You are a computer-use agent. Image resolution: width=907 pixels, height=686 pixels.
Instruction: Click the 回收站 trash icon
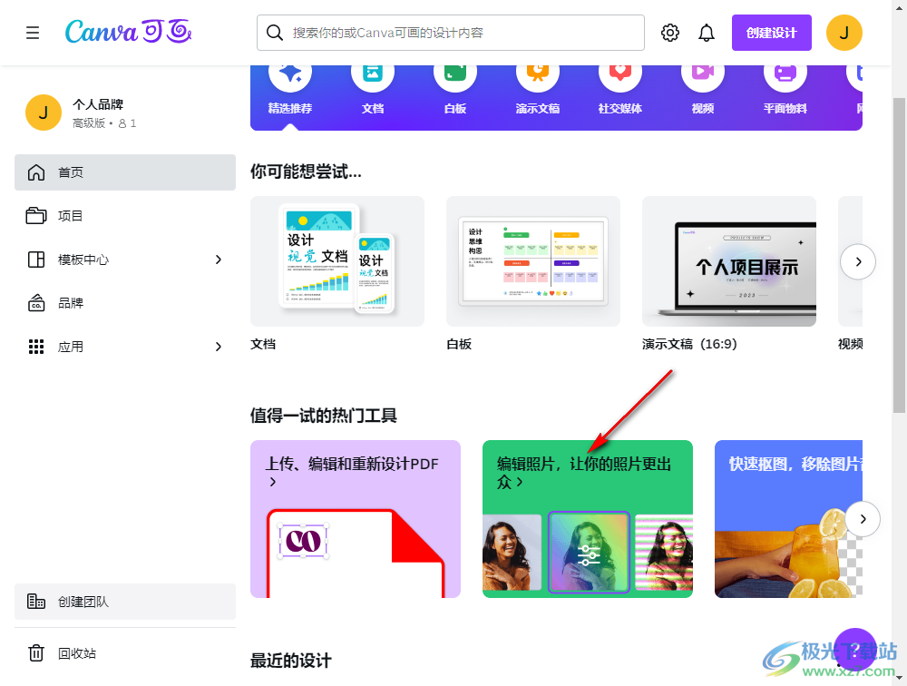[x=36, y=653]
